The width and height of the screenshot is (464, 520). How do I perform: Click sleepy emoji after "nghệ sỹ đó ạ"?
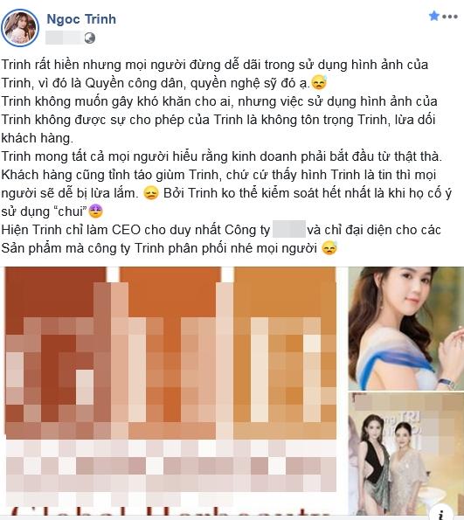tap(319, 82)
